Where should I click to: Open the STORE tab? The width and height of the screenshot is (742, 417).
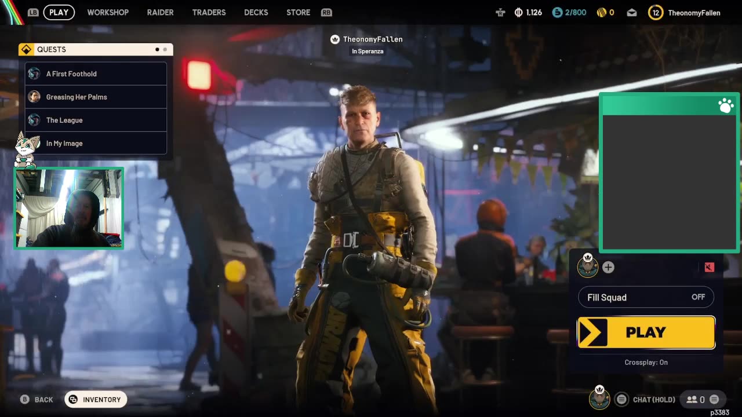pyautogui.click(x=298, y=12)
